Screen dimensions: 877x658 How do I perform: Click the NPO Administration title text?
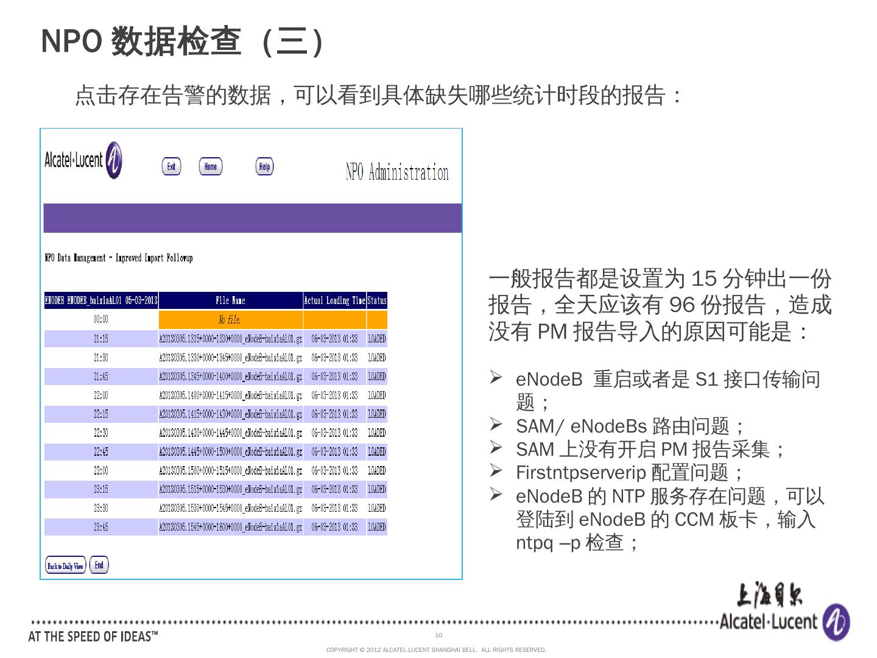click(x=397, y=172)
